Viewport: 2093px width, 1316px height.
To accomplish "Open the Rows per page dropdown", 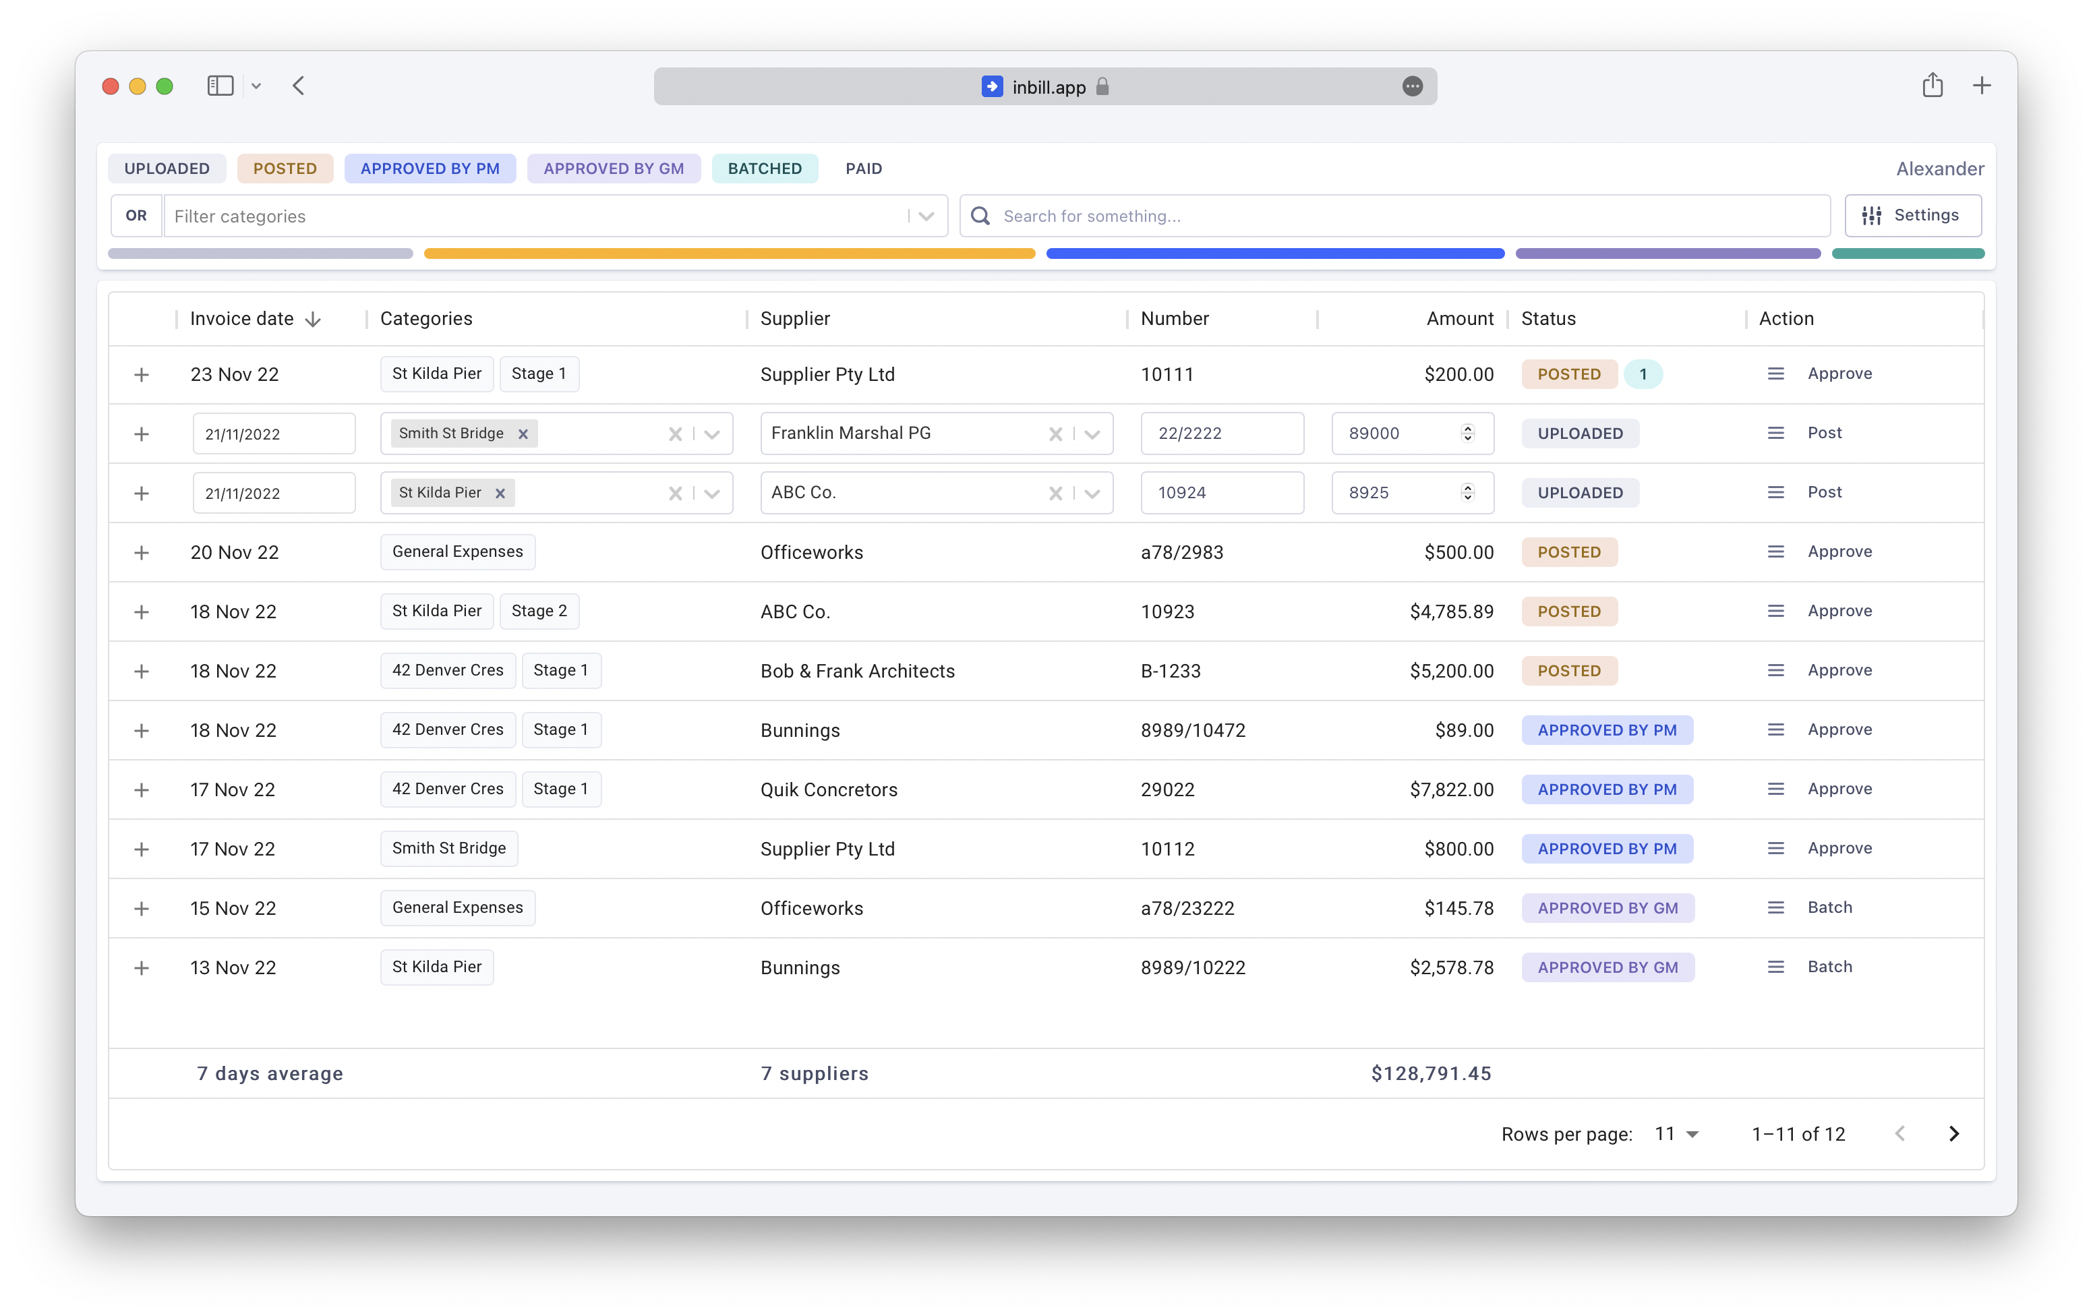I will click(1677, 1133).
